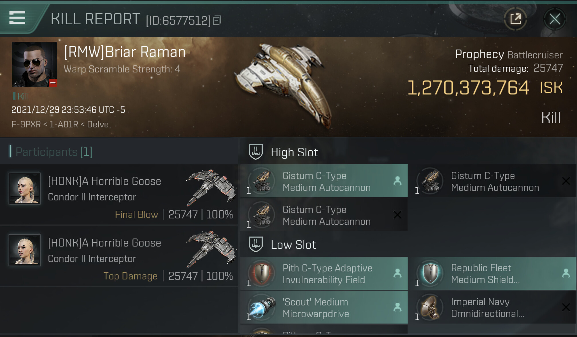Image resolution: width=577 pixels, height=337 pixels.
Task: Select the Pith C-Type Adaptive Invulnerability Field icon
Action: [x=262, y=273]
